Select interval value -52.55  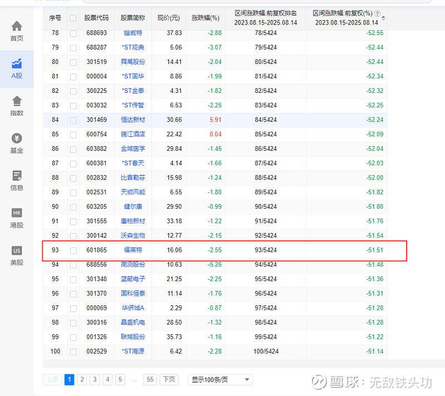coord(374,33)
